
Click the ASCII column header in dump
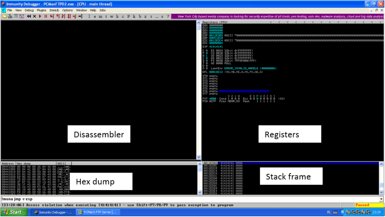pyautogui.click(x=64, y=163)
